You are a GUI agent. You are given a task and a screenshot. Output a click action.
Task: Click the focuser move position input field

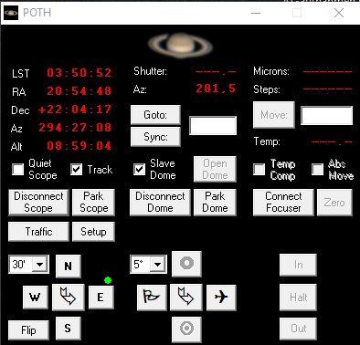click(x=327, y=115)
